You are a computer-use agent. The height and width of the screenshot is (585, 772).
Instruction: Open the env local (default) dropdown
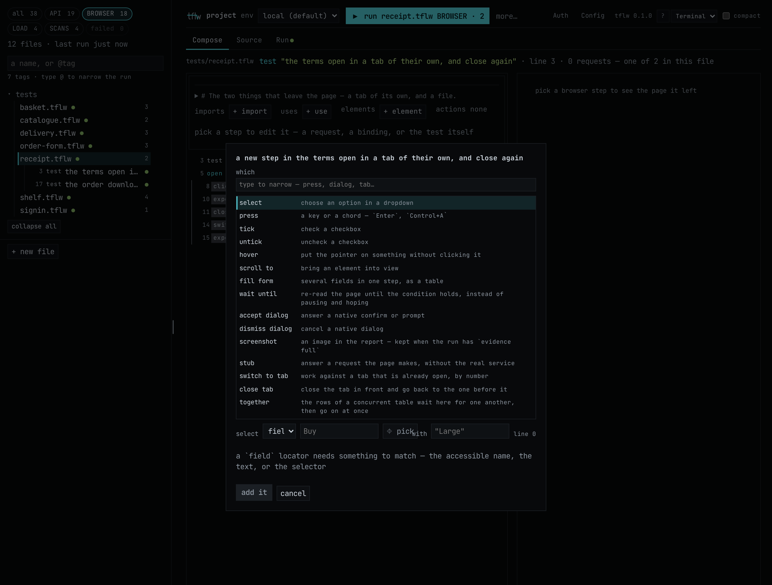point(299,16)
